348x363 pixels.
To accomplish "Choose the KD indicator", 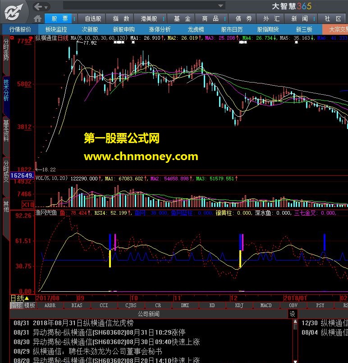I will 212,305.
